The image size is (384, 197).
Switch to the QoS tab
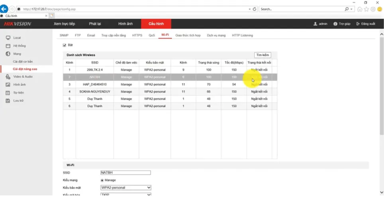click(x=152, y=35)
